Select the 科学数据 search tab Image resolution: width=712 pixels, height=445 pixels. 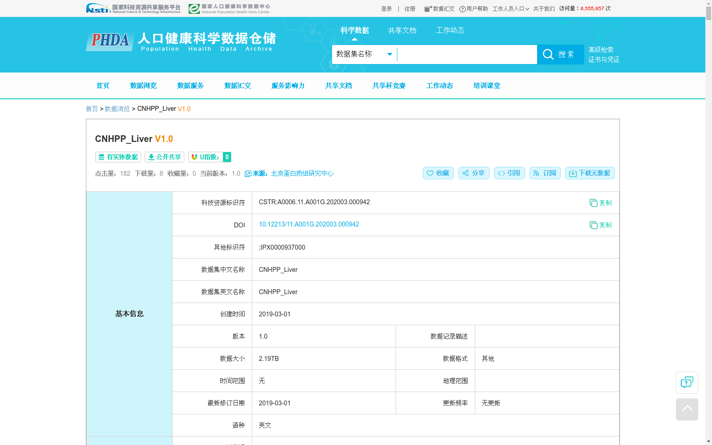tap(355, 30)
